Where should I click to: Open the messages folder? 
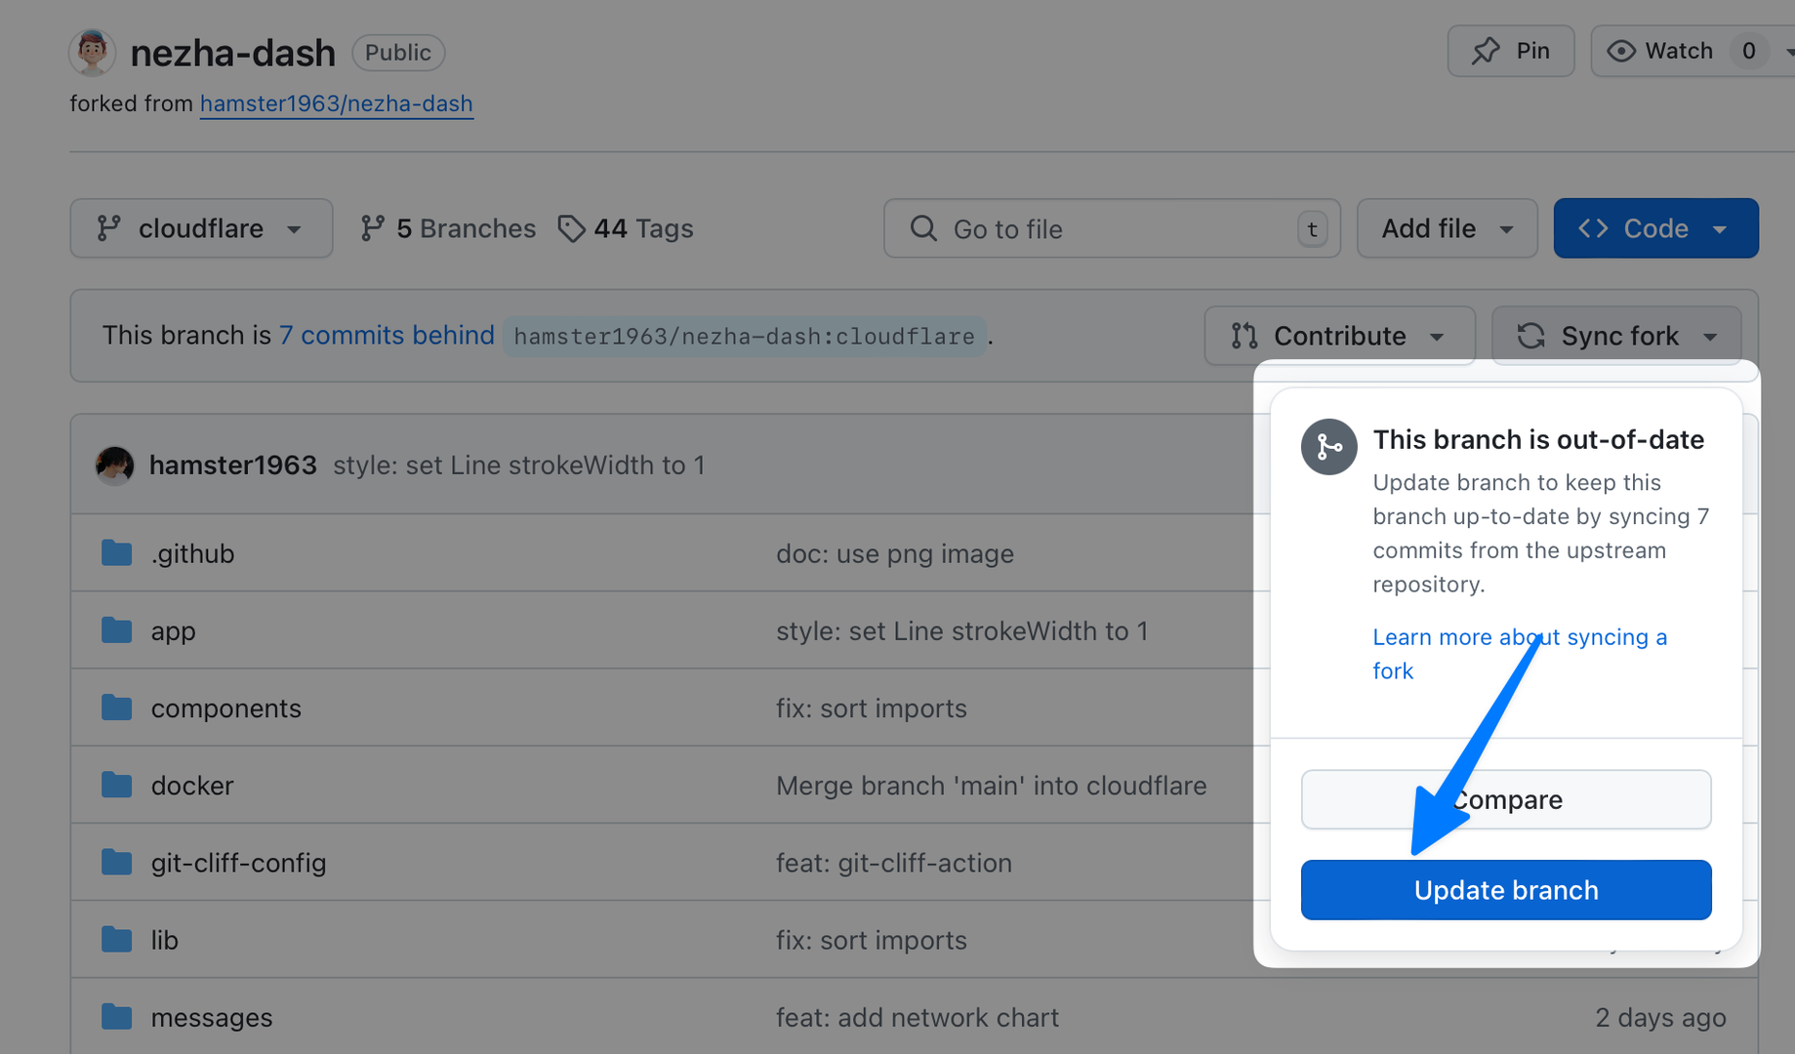coord(212,1017)
